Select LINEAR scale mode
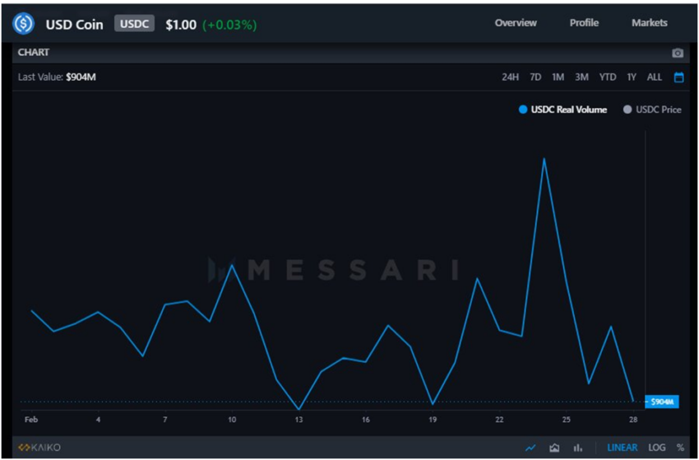The height and width of the screenshot is (460, 699). pos(622,448)
